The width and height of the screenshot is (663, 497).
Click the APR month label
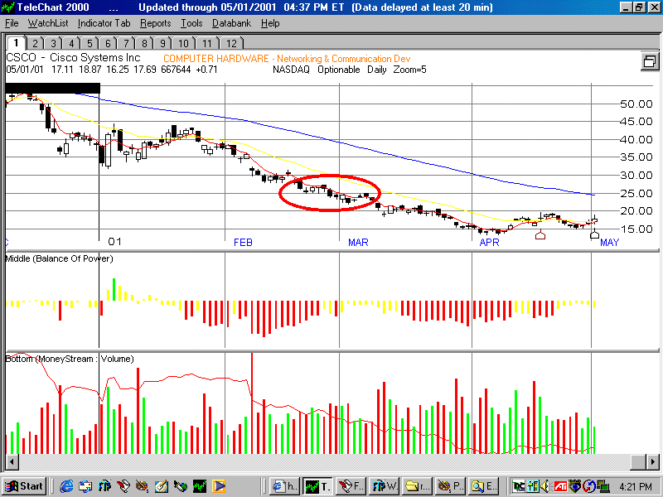click(489, 242)
